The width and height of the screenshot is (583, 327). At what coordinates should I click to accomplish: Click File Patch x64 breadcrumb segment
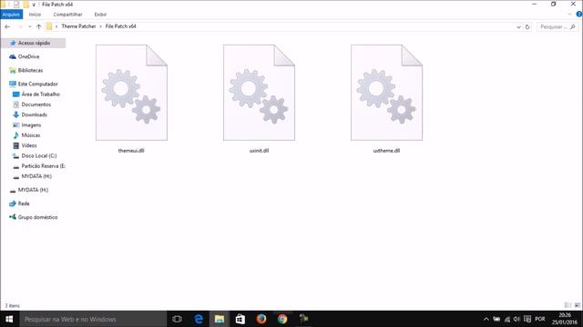tap(121, 26)
